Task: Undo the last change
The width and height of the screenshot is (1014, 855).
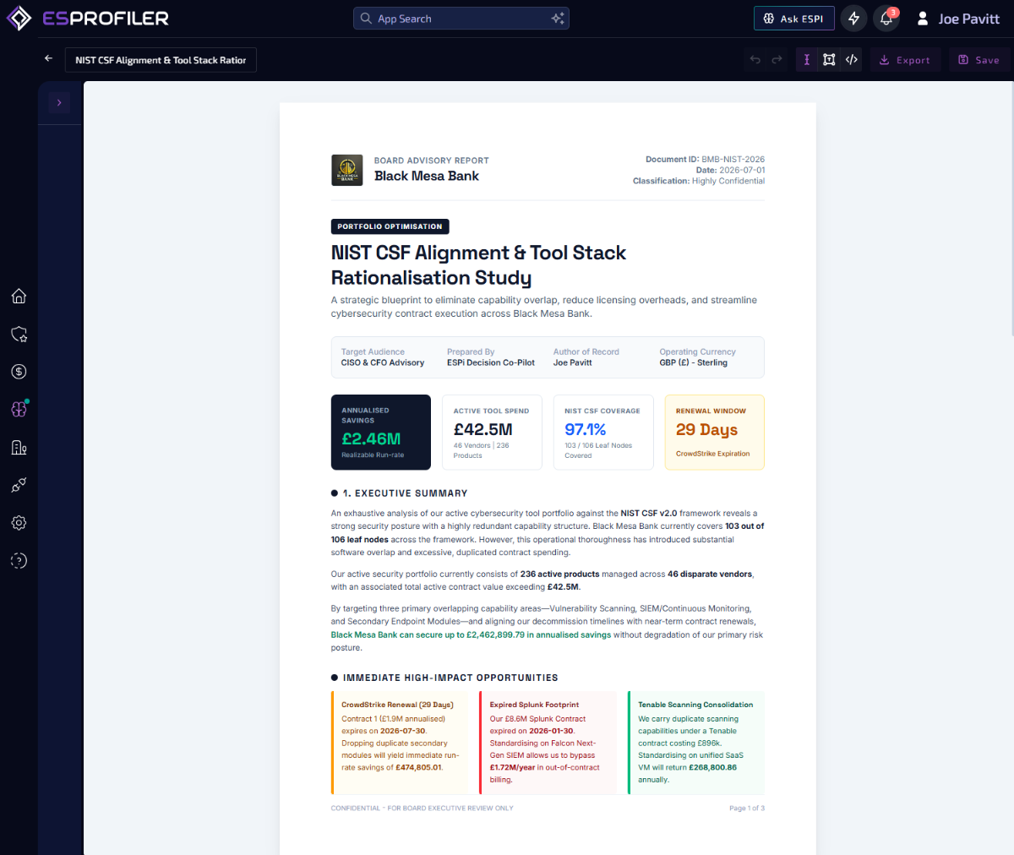Action: 755,60
